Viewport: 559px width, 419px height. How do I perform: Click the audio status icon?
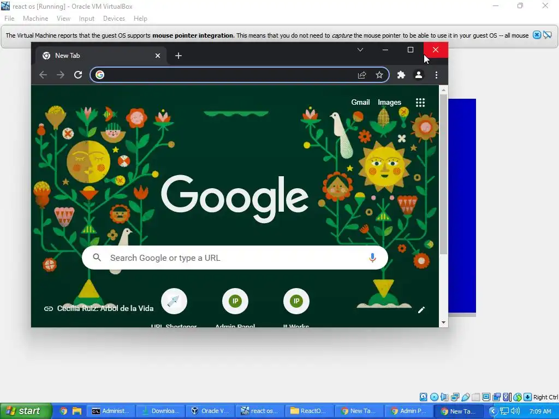(x=444, y=397)
